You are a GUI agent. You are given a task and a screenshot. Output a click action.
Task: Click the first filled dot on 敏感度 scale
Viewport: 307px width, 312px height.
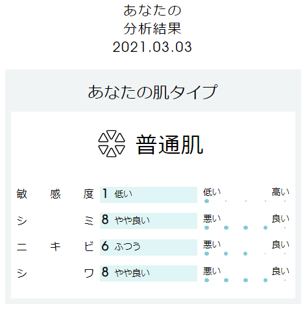click(x=206, y=201)
